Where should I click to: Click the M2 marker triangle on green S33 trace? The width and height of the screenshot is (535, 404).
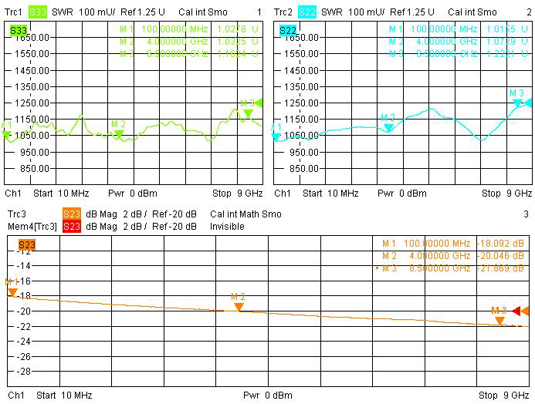point(119,133)
